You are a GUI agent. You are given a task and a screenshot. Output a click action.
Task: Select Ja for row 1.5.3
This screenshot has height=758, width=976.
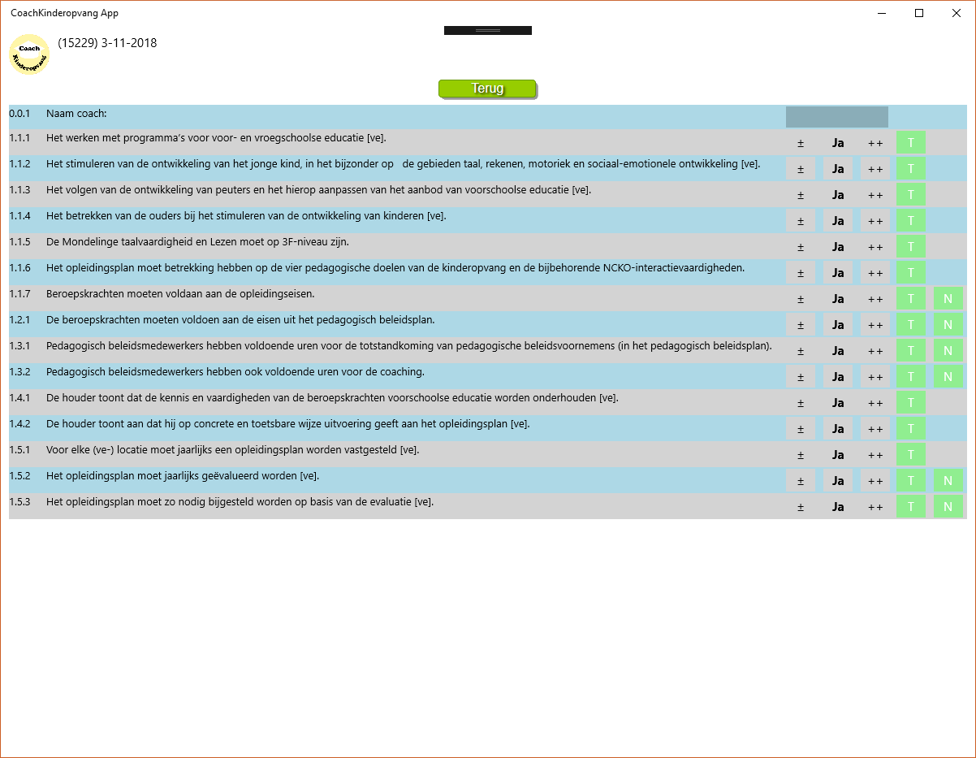(x=838, y=507)
